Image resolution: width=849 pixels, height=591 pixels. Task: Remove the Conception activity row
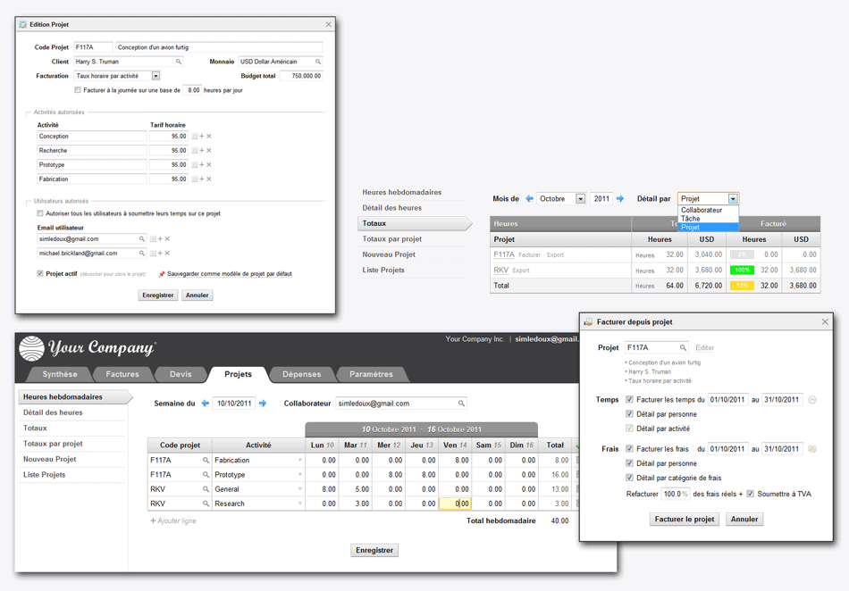[x=209, y=137]
